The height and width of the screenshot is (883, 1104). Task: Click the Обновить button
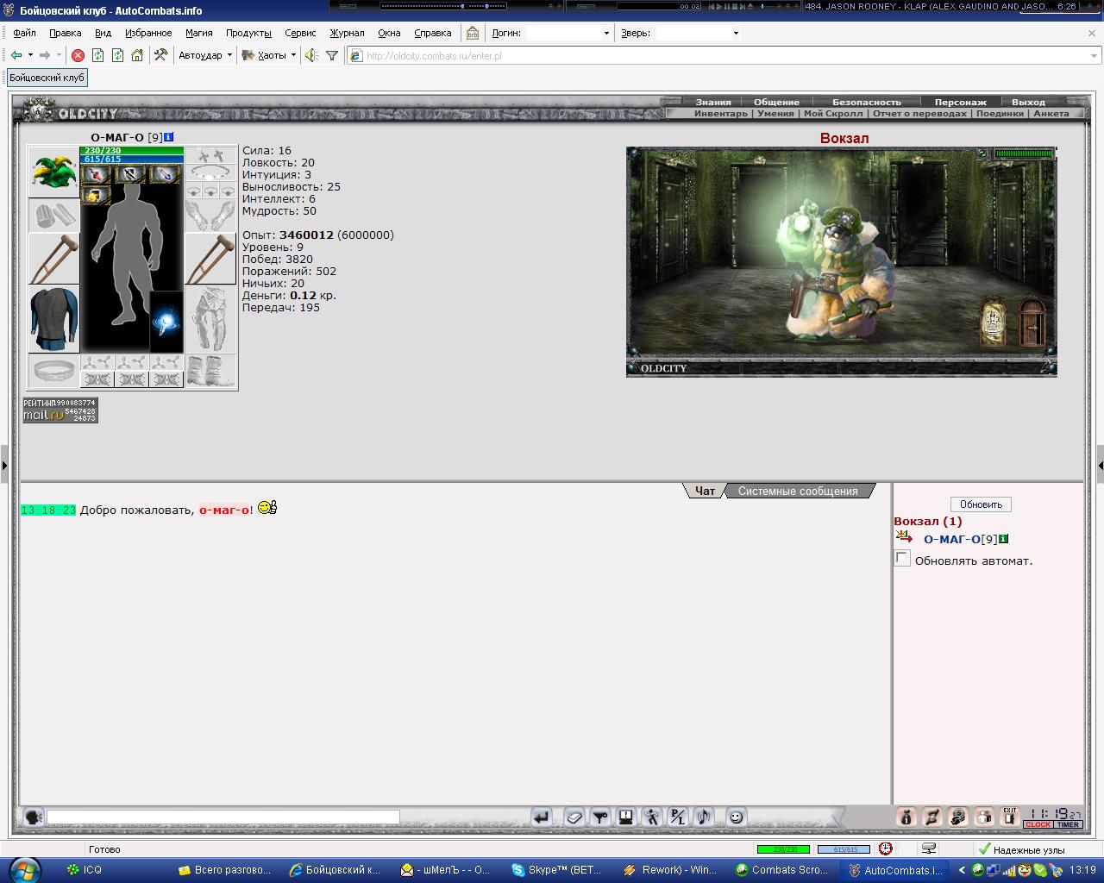(981, 504)
